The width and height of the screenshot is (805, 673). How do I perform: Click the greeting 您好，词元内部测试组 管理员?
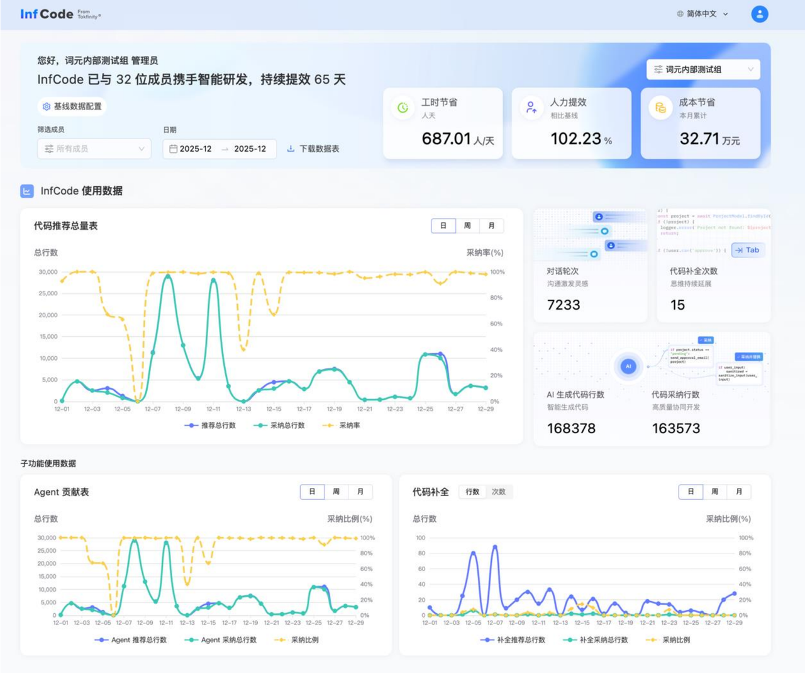(97, 60)
